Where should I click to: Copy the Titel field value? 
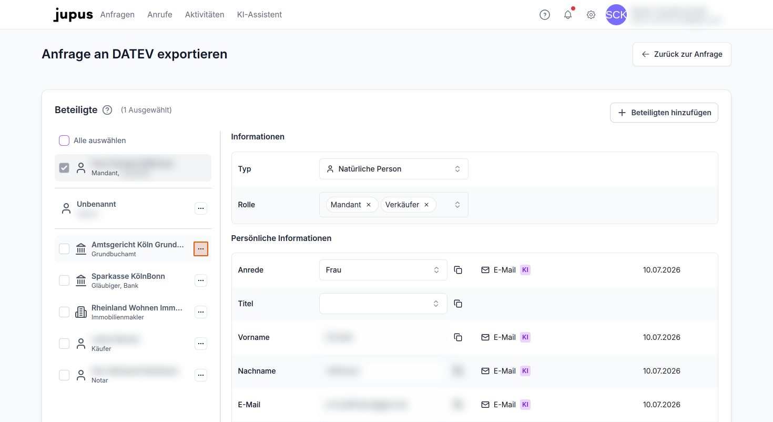click(458, 304)
